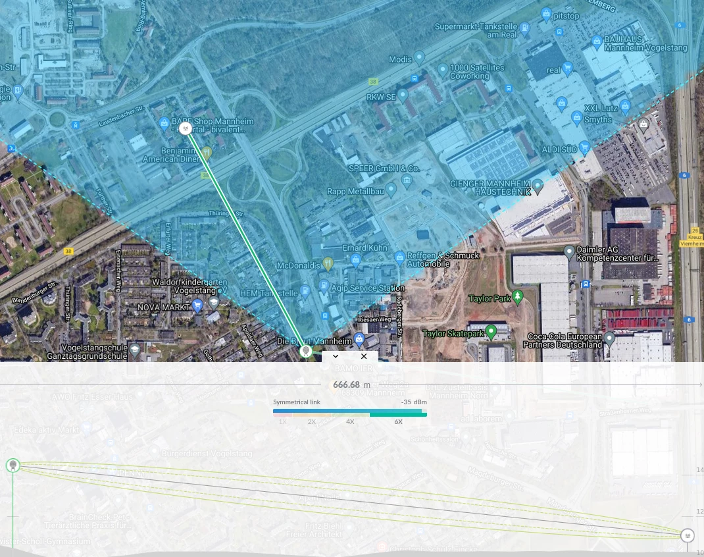Click the Taylor Skatepark green pin
The height and width of the screenshot is (557, 704).
pyautogui.click(x=491, y=332)
